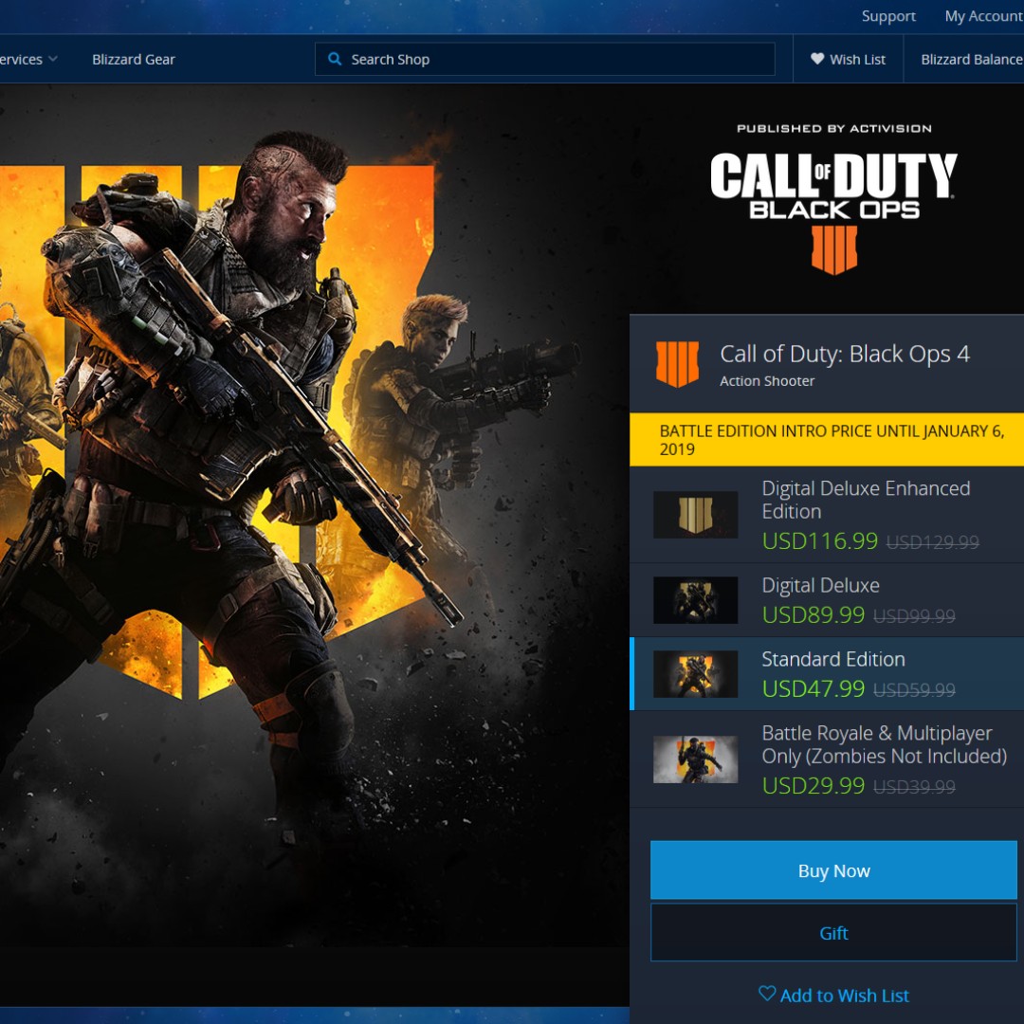Click the Standard Edition thumbnail image
Image resolution: width=1024 pixels, height=1024 pixels.
click(x=696, y=674)
